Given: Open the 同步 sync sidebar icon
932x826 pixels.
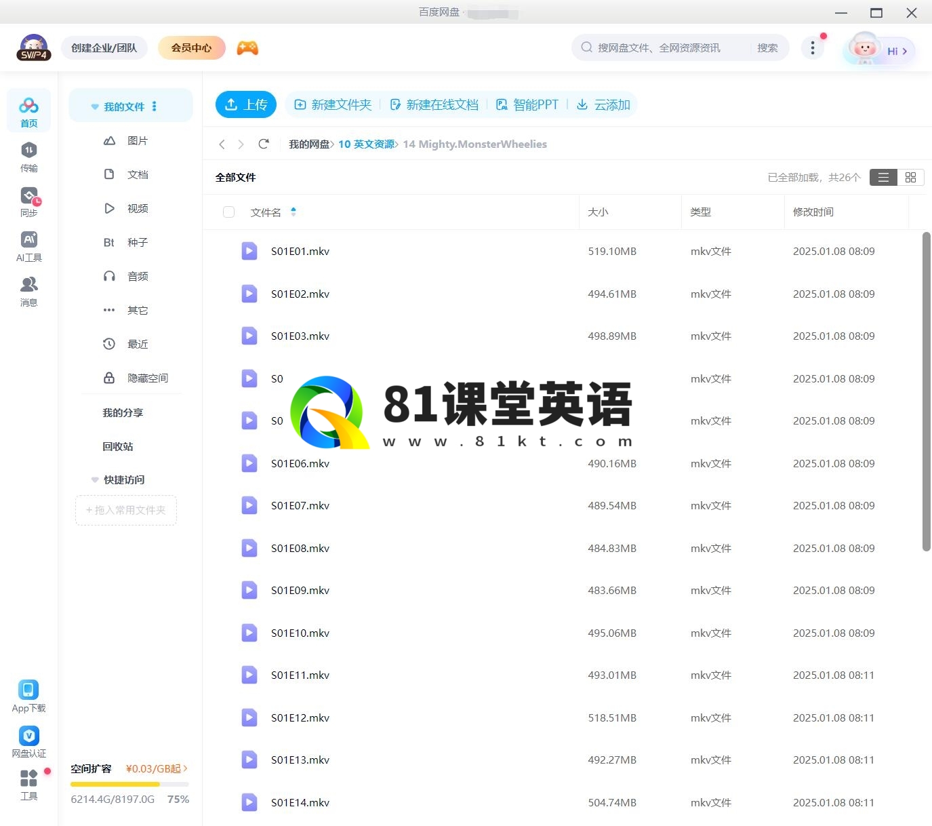Looking at the screenshot, I should pyautogui.click(x=28, y=202).
